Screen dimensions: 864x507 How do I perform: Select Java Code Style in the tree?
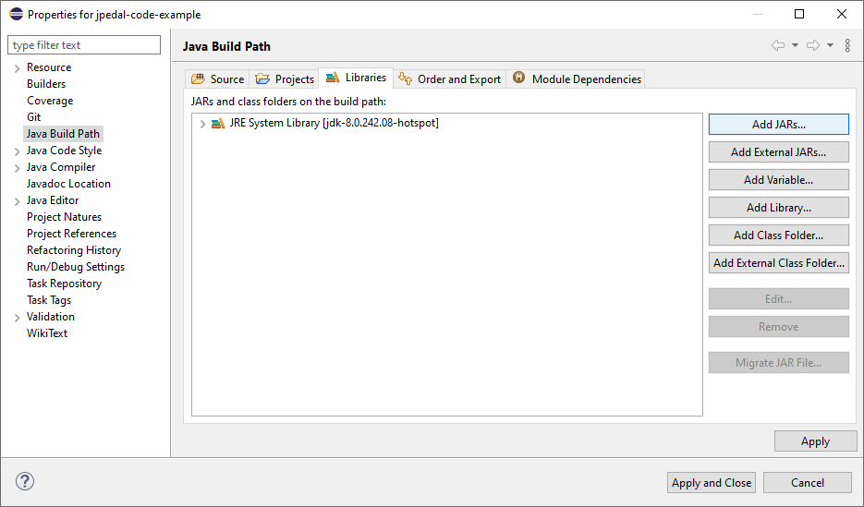click(64, 151)
